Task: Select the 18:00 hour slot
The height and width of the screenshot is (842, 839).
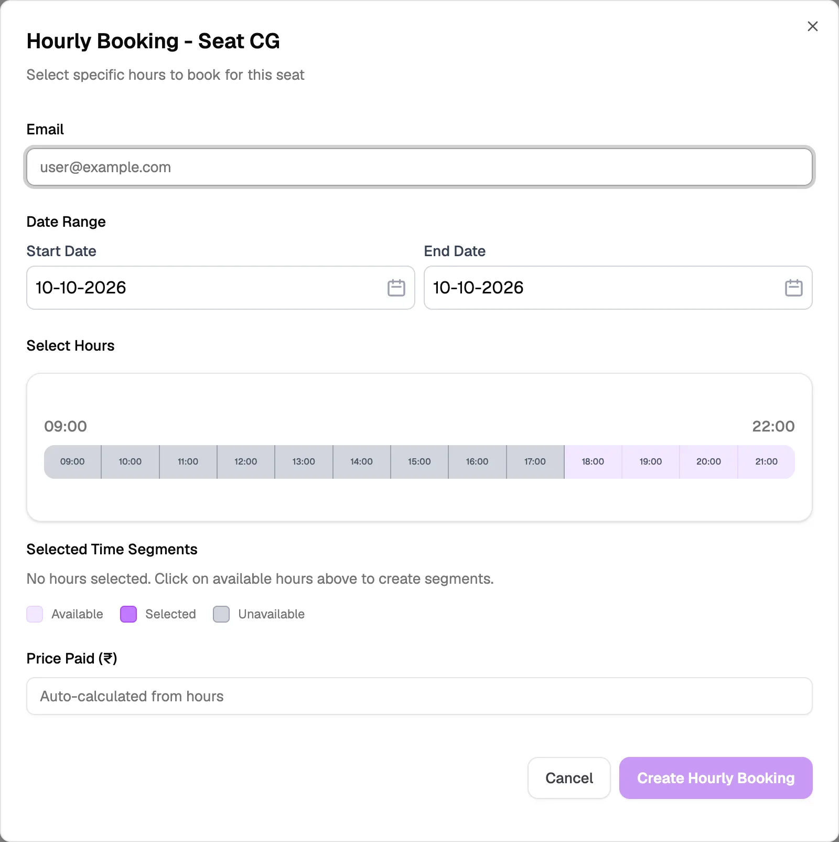Action: (593, 462)
